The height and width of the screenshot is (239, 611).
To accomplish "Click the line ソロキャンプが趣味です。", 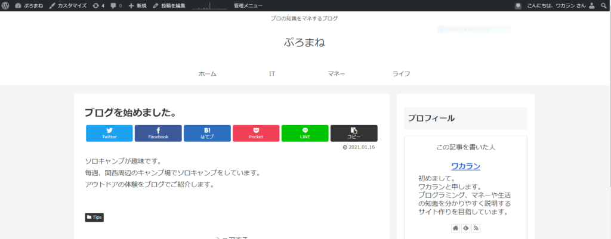I will coord(123,161).
